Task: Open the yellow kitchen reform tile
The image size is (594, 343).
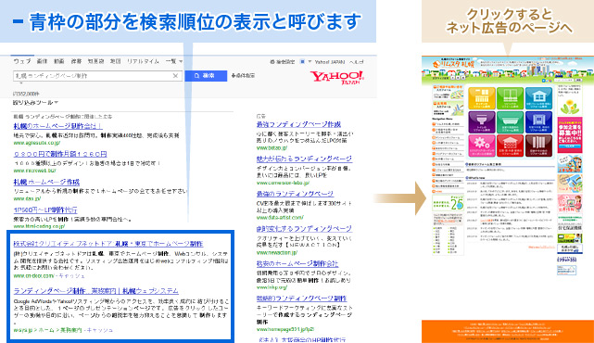Action: click(482, 98)
